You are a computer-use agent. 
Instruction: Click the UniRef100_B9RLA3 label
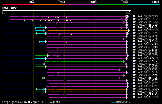tap(145, 95)
